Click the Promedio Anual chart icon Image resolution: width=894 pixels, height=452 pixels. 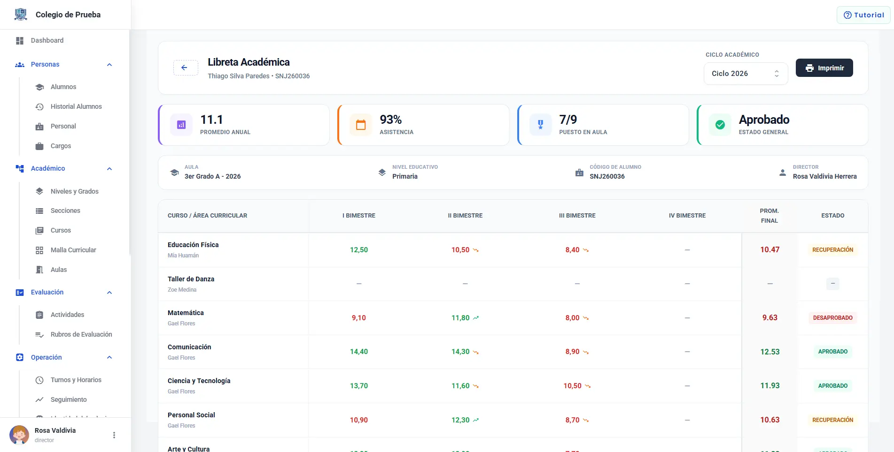coord(181,125)
